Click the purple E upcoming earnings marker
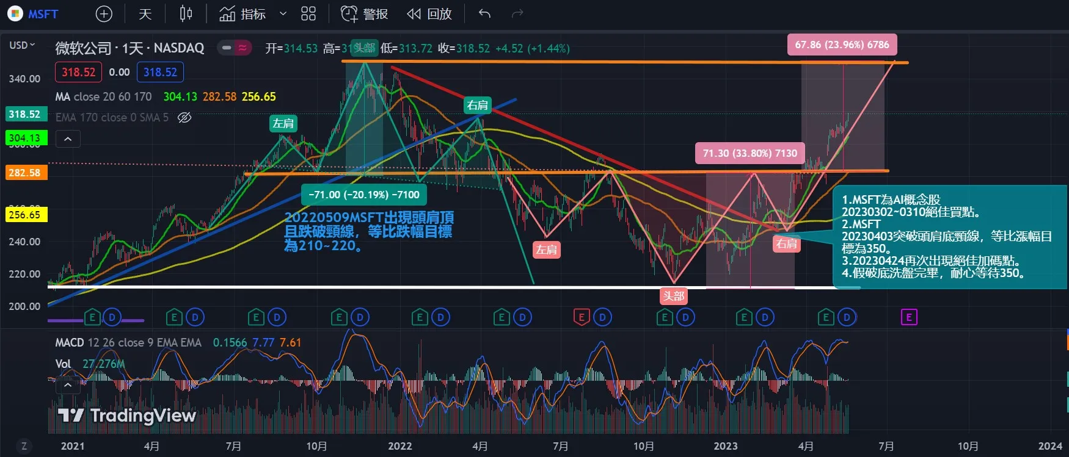The height and width of the screenshot is (457, 1069). point(909,317)
